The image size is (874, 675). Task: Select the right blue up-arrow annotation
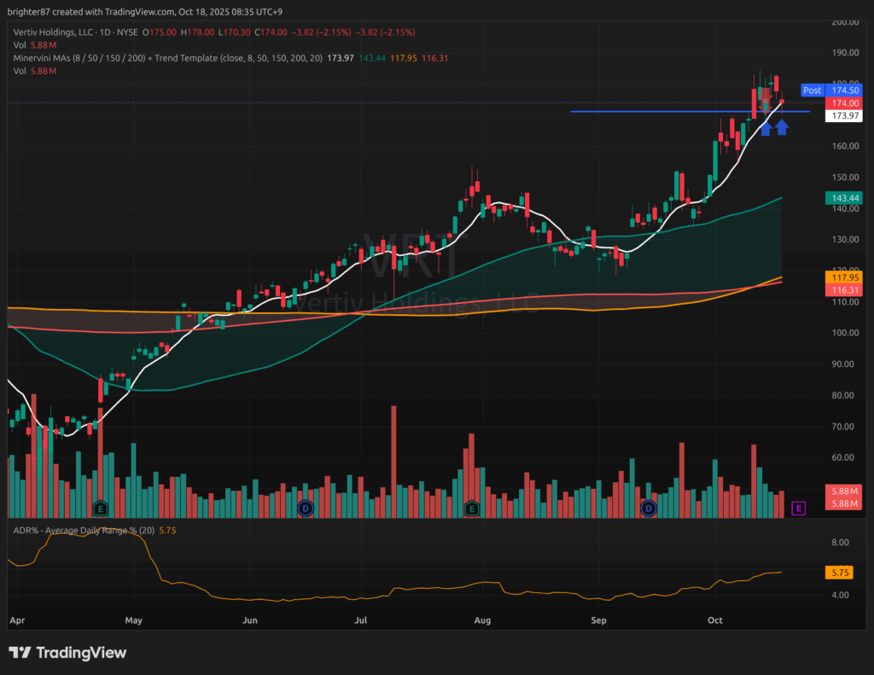[782, 128]
